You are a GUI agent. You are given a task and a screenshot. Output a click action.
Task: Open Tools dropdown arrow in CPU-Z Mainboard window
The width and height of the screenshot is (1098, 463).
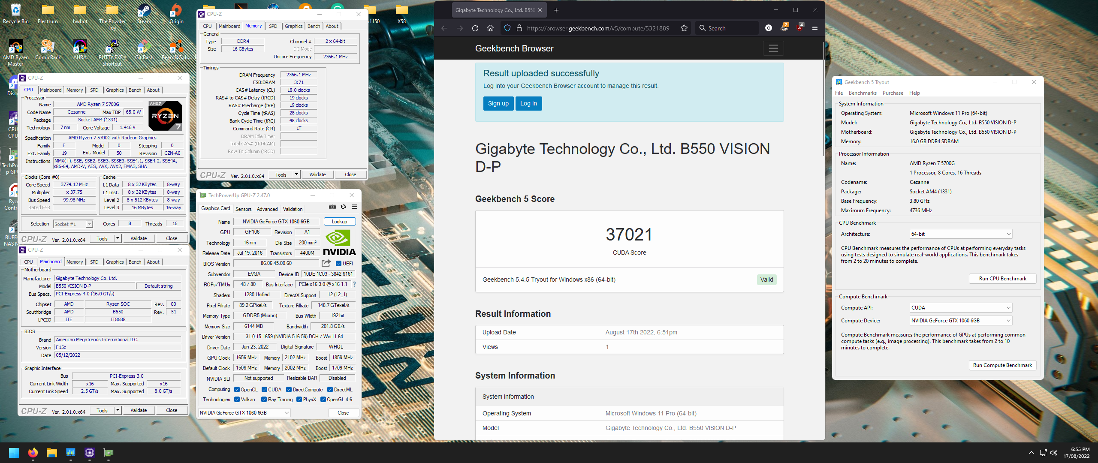coord(118,410)
